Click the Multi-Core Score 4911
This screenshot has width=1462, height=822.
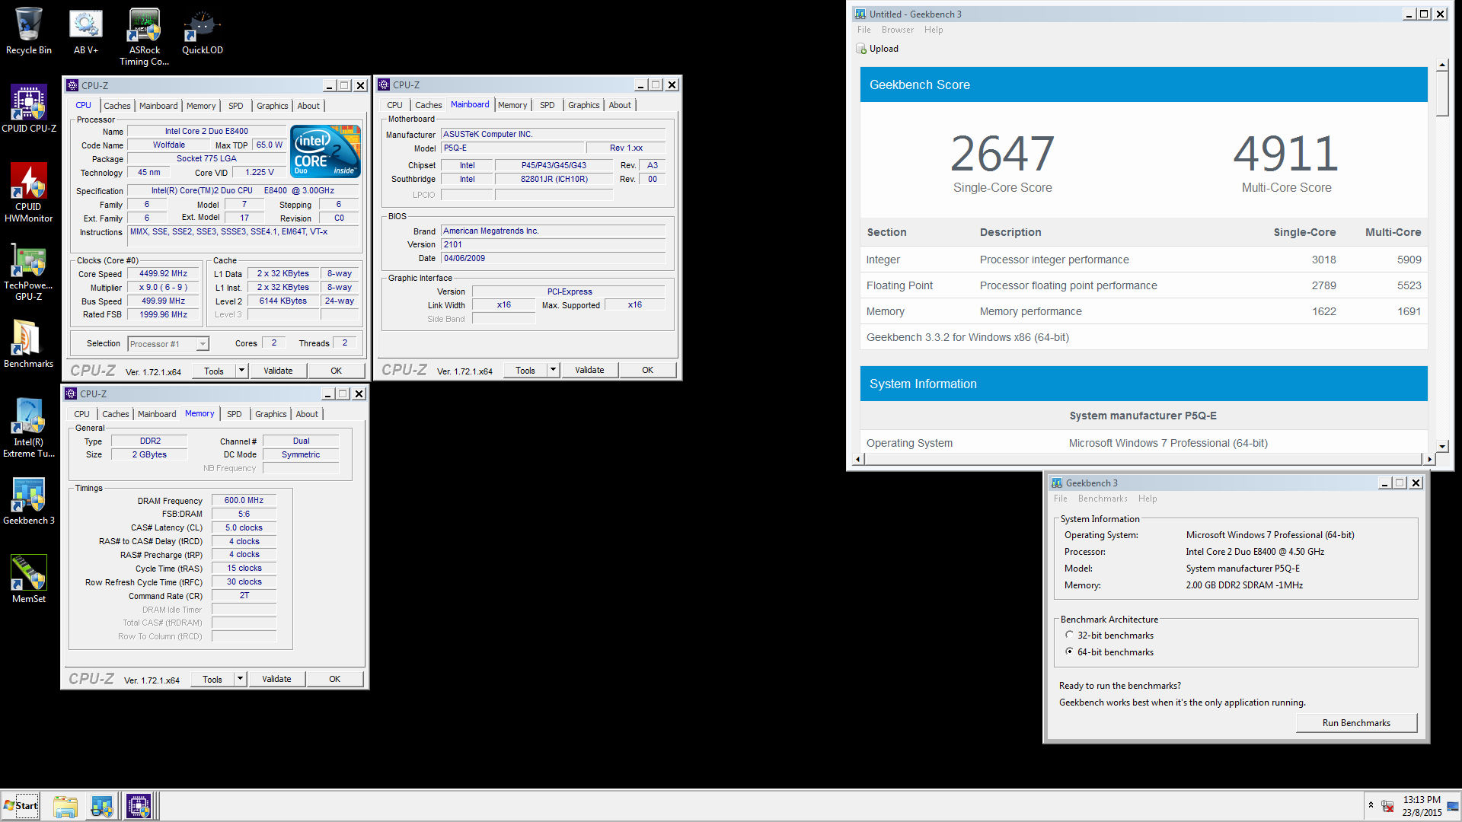[1285, 155]
